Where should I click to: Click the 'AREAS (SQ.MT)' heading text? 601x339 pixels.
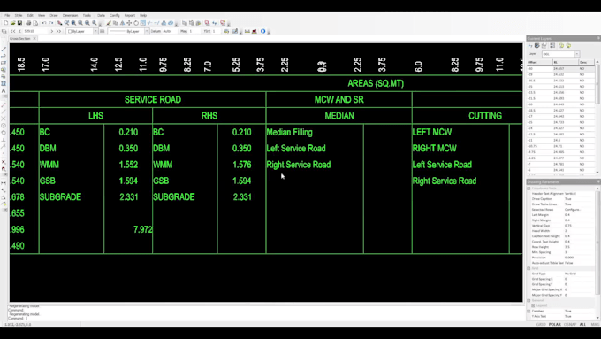(376, 83)
